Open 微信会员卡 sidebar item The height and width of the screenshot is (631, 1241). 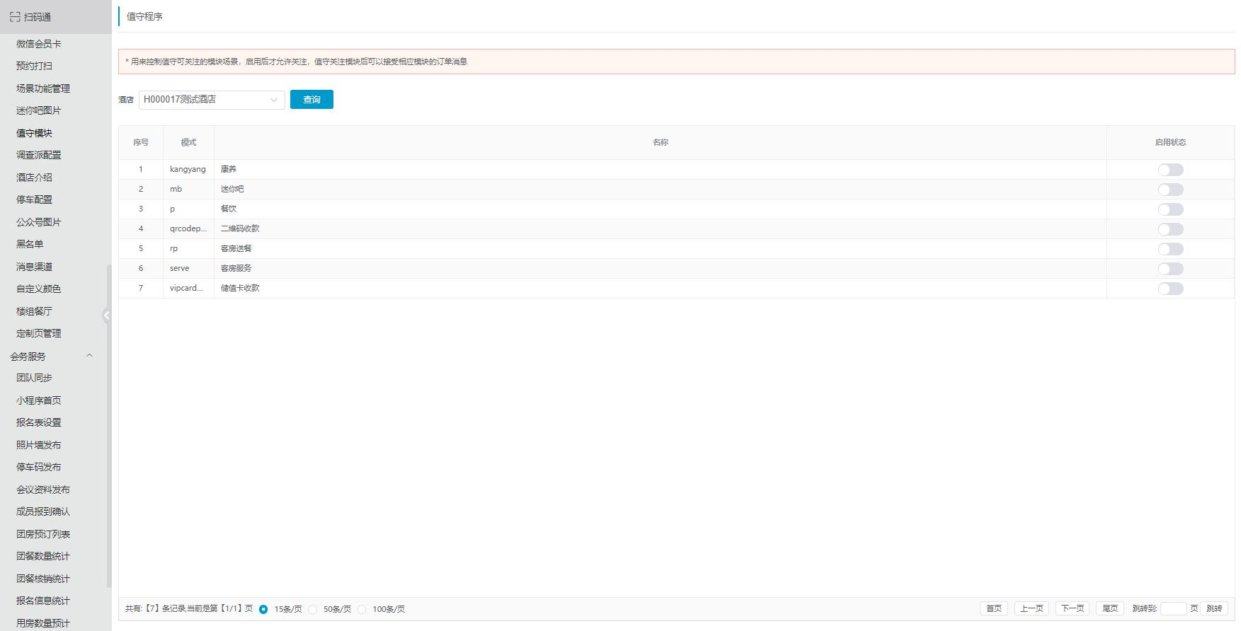(x=39, y=44)
